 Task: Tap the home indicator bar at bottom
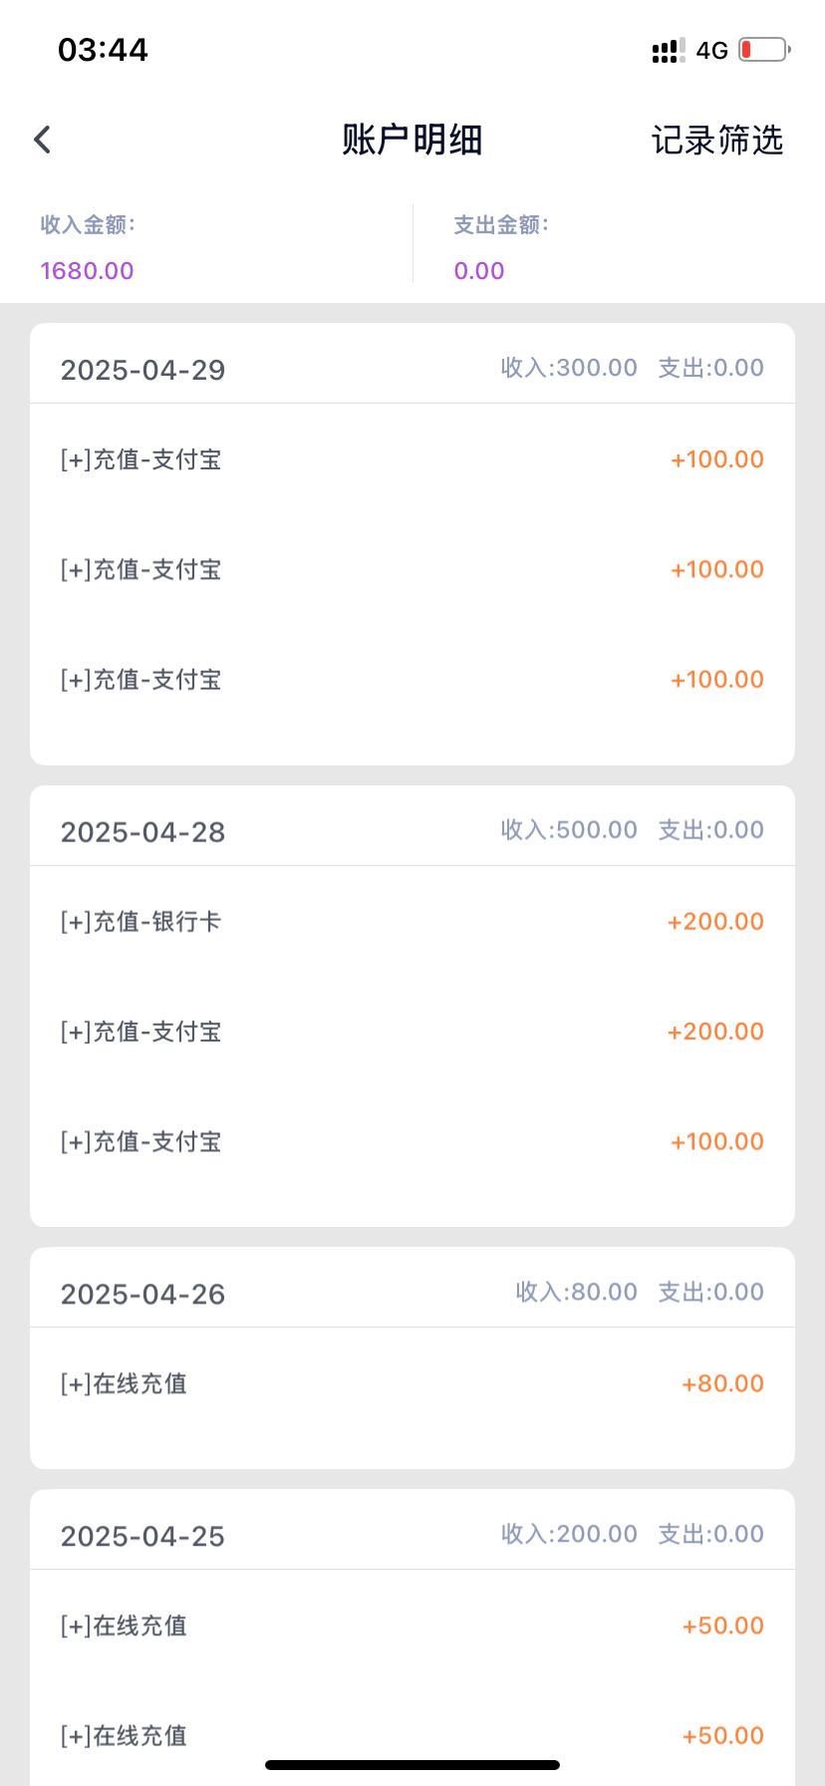pos(412,1765)
